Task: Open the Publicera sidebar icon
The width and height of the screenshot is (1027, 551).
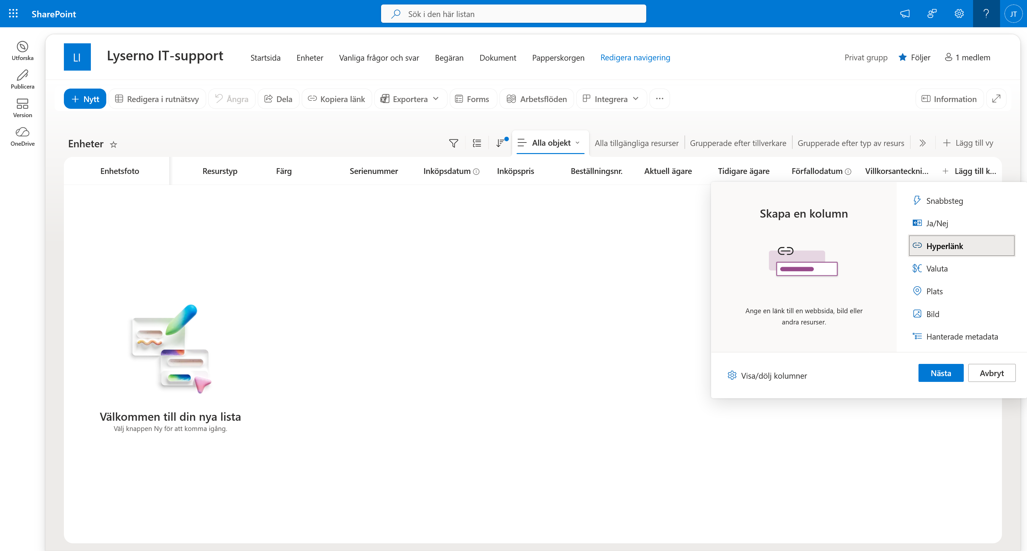Action: click(22, 80)
